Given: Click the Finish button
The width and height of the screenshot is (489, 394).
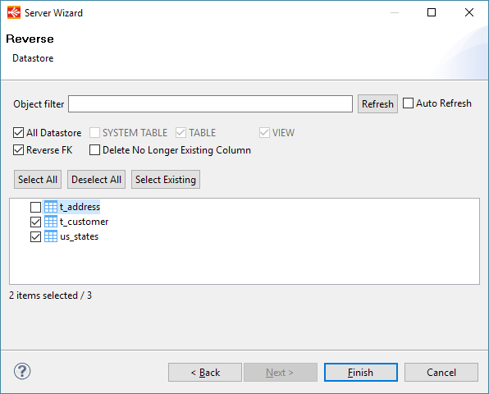Looking at the screenshot, I should tap(361, 372).
